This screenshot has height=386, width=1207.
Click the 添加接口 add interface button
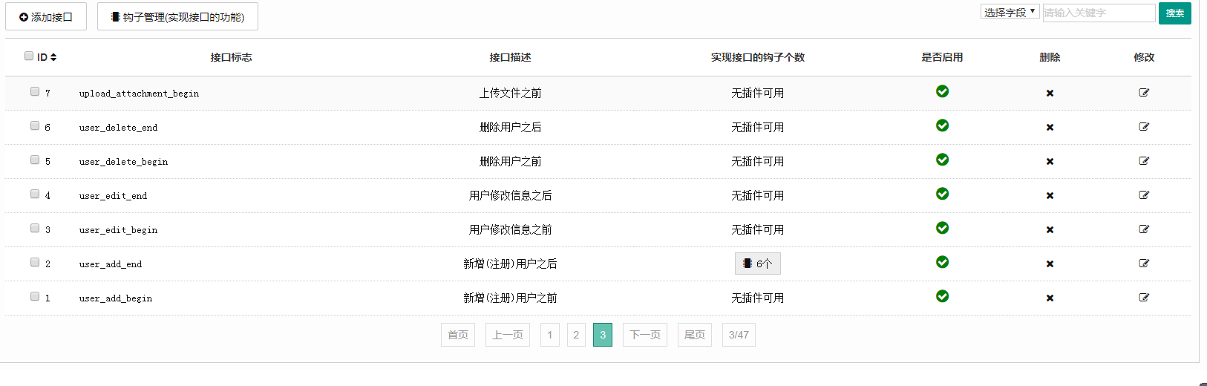[46, 16]
